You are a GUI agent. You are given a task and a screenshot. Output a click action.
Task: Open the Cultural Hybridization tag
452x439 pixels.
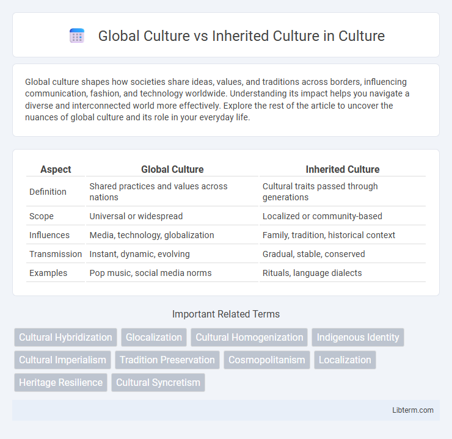pos(65,337)
